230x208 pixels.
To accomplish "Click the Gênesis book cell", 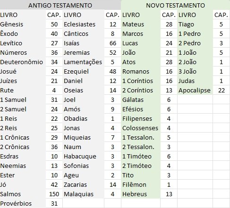I will pos(23,24).
